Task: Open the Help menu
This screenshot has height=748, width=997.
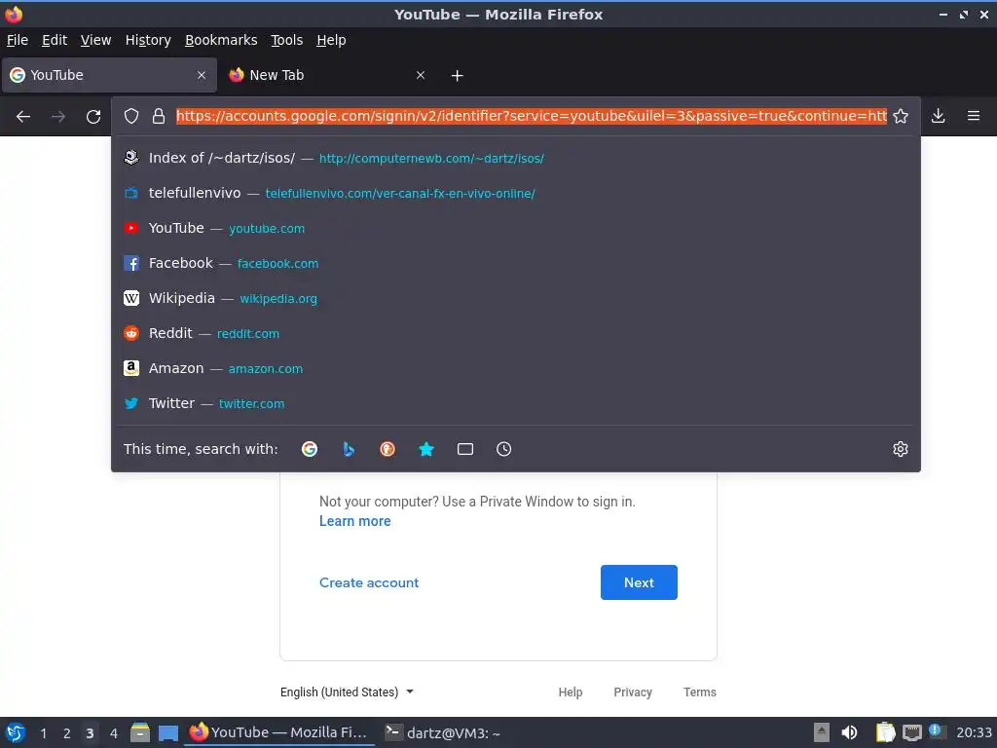Action: 331,40
